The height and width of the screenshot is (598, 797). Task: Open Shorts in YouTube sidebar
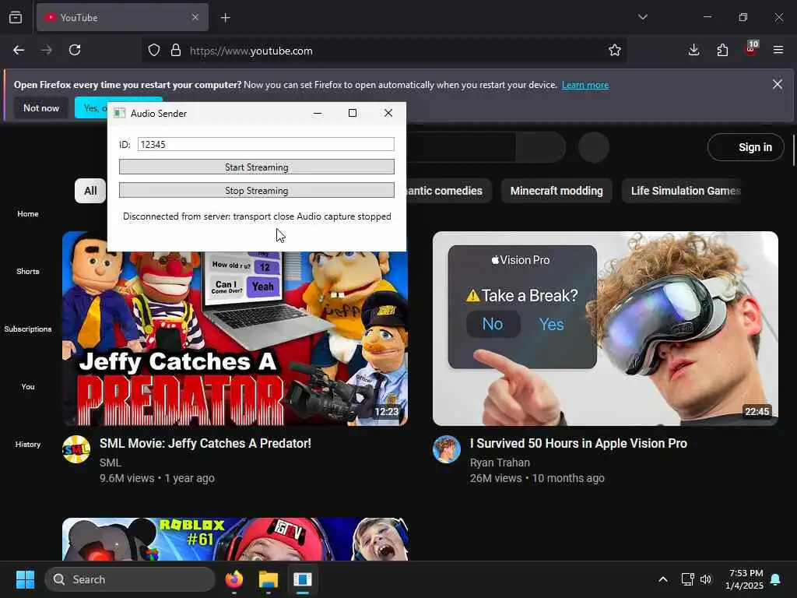[28, 272]
